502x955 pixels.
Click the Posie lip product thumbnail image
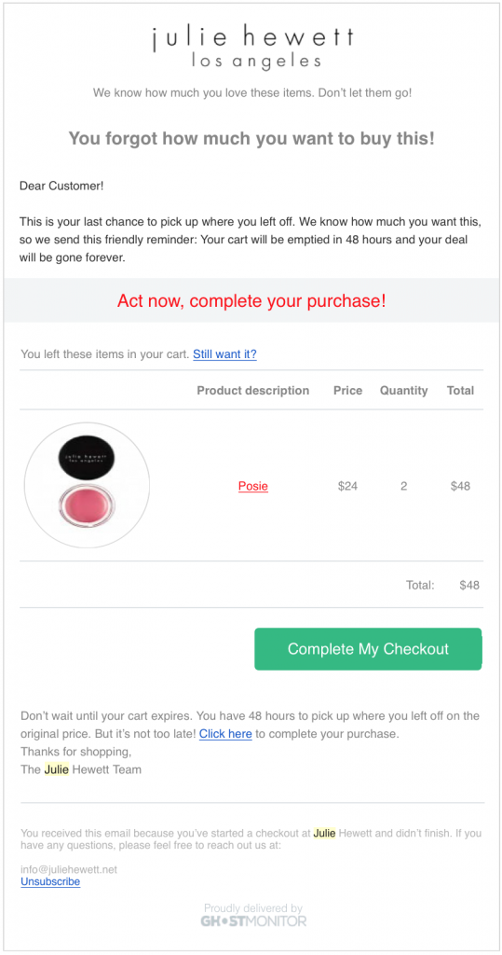87,484
